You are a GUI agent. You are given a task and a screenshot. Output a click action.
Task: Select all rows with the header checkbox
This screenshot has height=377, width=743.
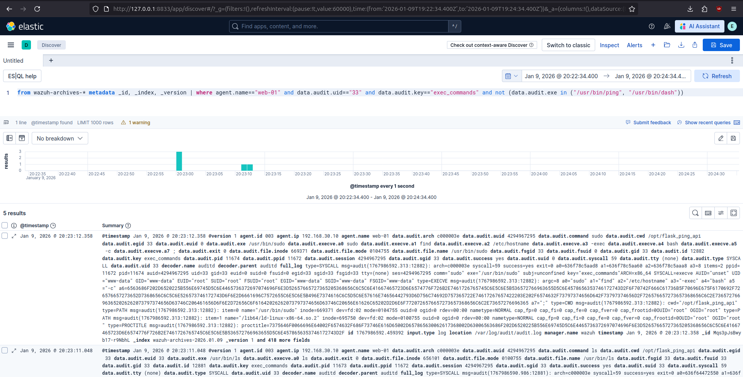pyautogui.click(x=5, y=225)
